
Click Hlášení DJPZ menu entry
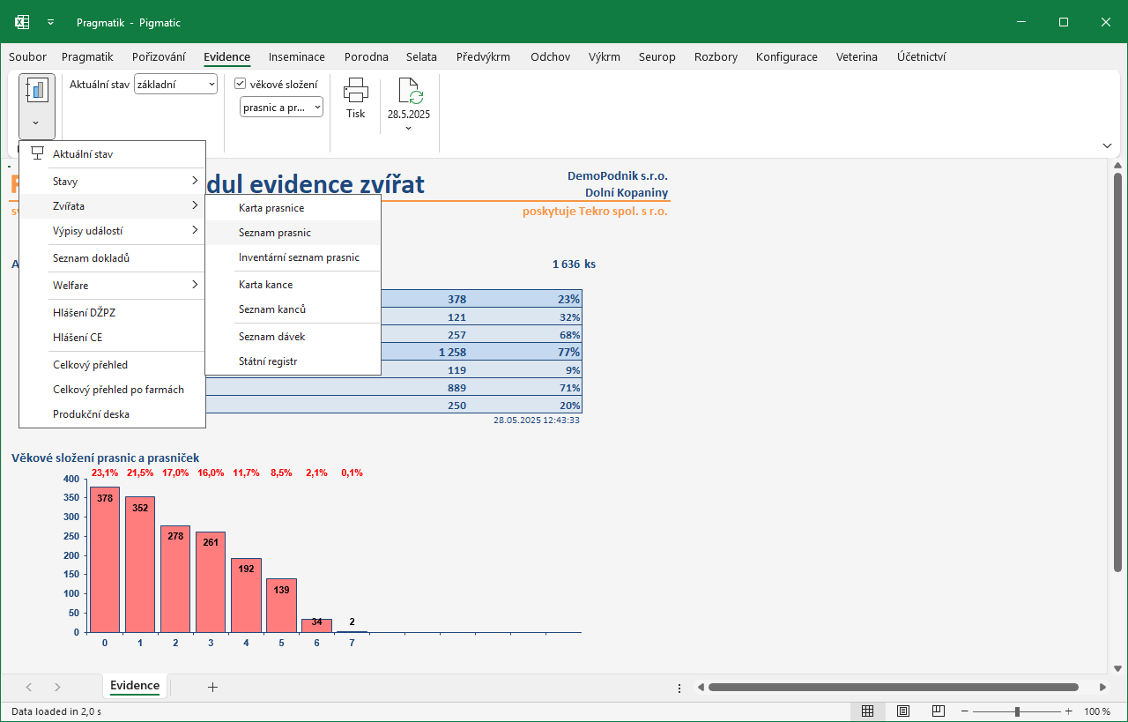click(112, 312)
